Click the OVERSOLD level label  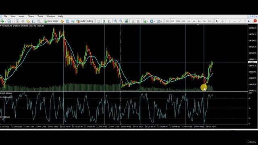pos(5,117)
